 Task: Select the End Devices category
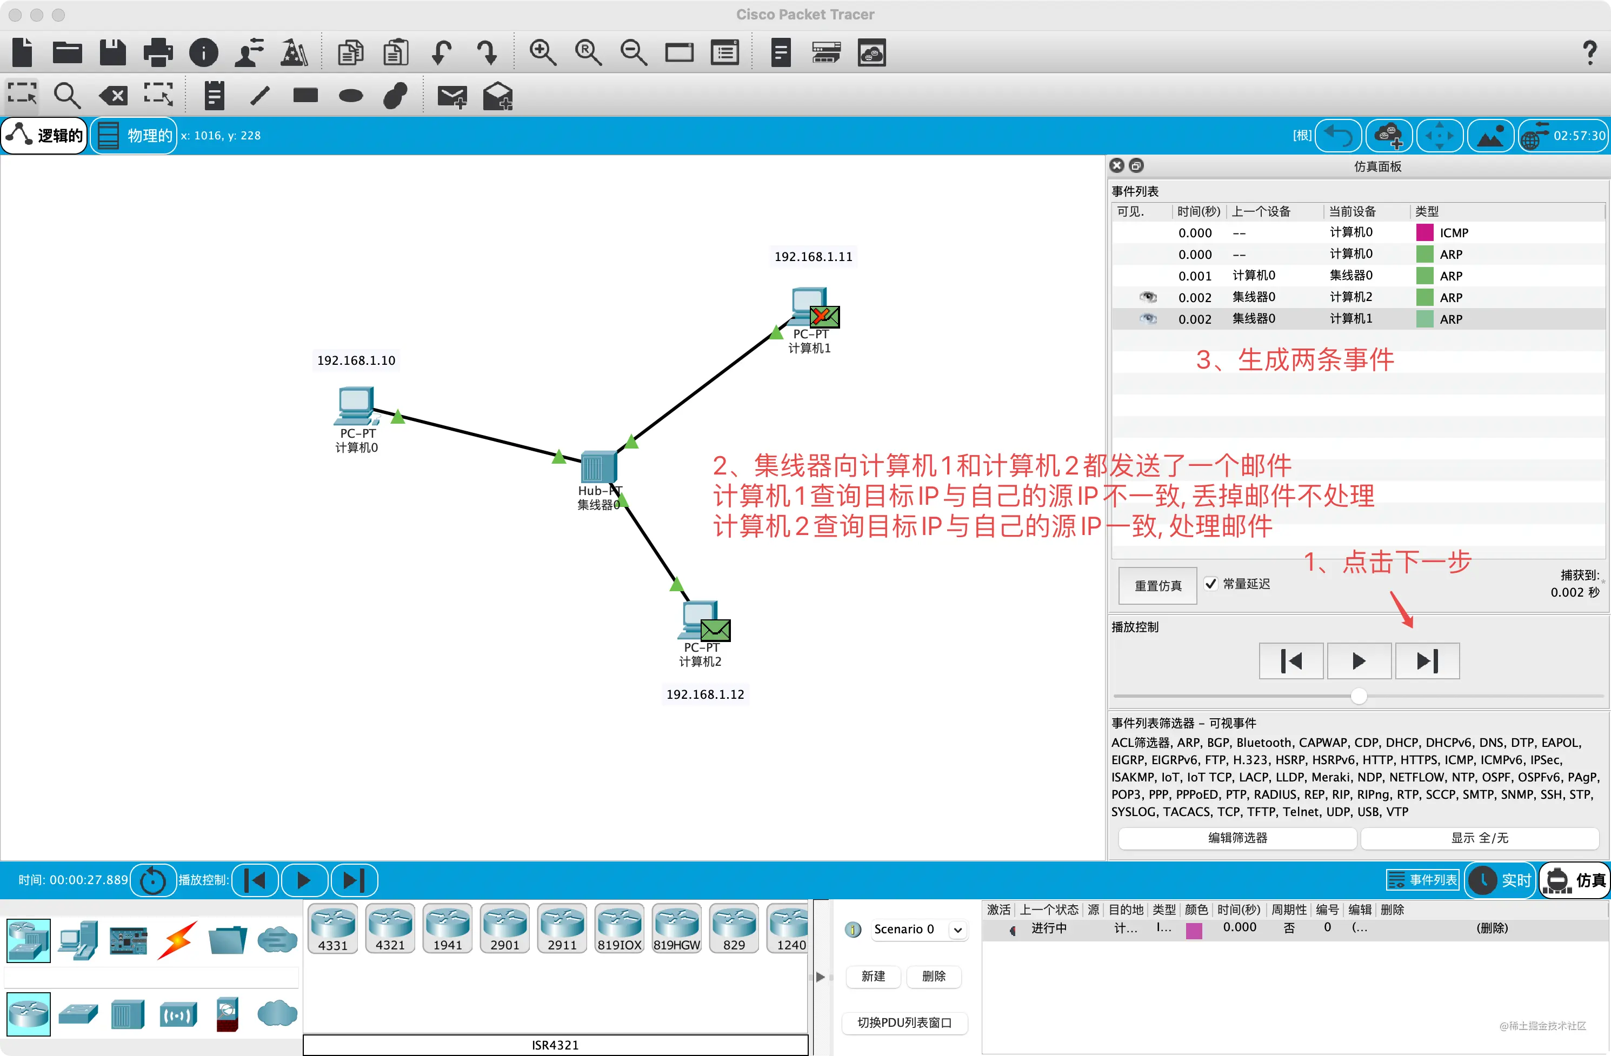click(x=78, y=940)
